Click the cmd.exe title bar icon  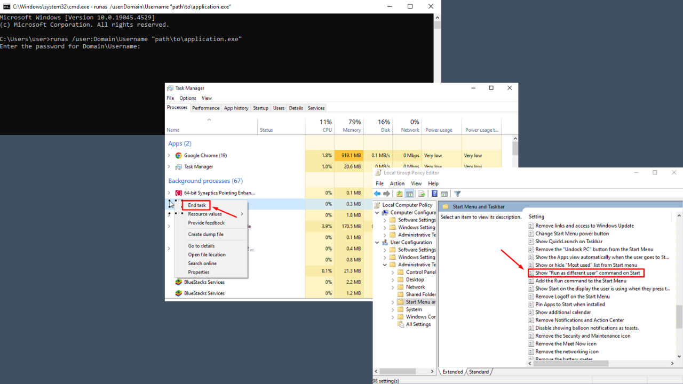click(6, 6)
